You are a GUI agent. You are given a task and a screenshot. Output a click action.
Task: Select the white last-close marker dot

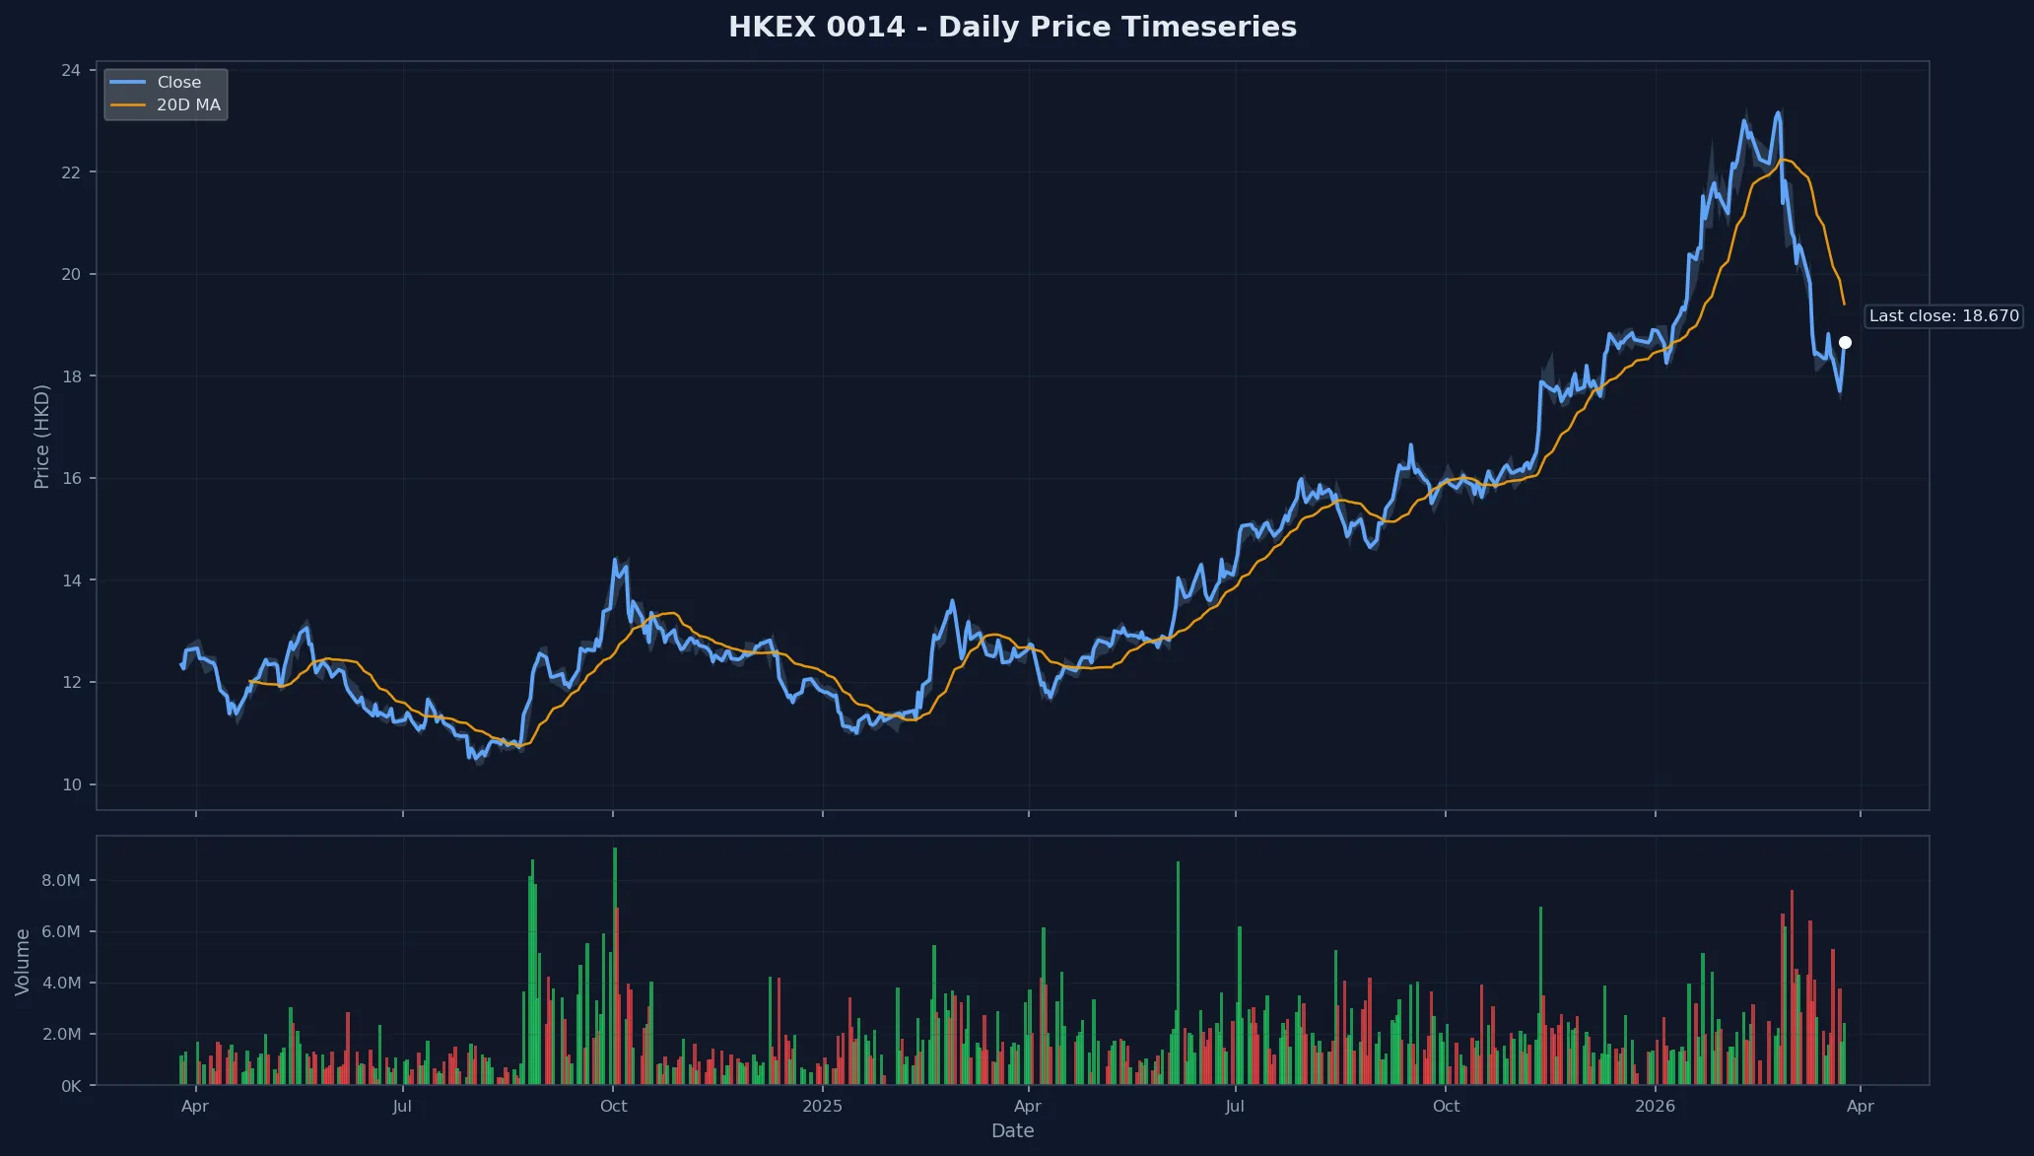(1844, 342)
